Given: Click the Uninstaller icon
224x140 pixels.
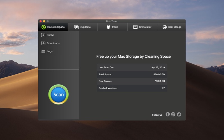Looking at the screenshot, I should (135, 27).
